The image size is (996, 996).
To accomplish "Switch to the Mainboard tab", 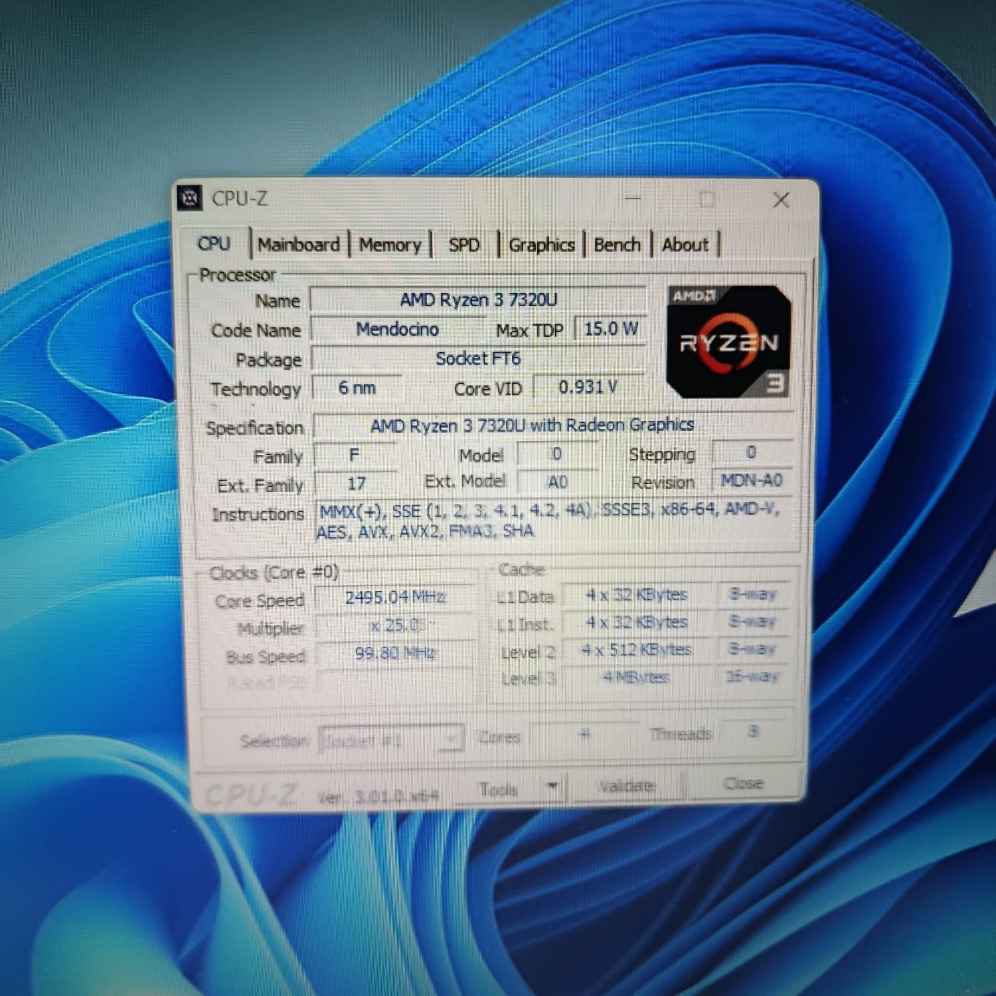I will [299, 245].
